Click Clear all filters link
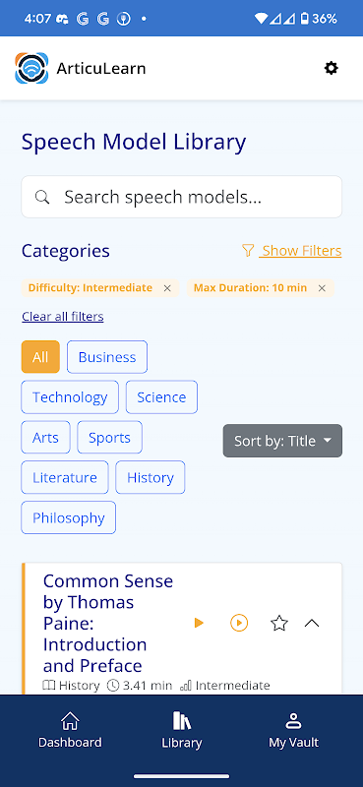 click(63, 316)
